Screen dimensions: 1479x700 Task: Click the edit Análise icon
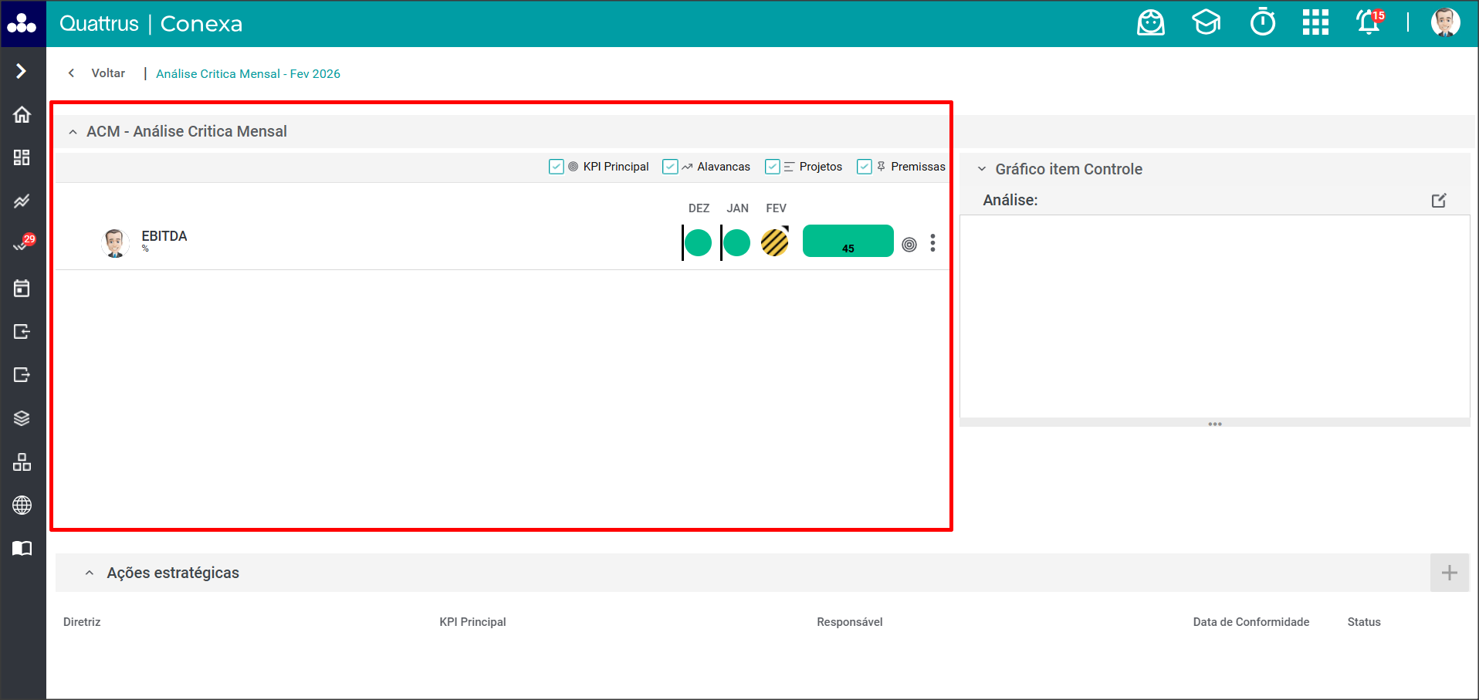click(x=1438, y=201)
